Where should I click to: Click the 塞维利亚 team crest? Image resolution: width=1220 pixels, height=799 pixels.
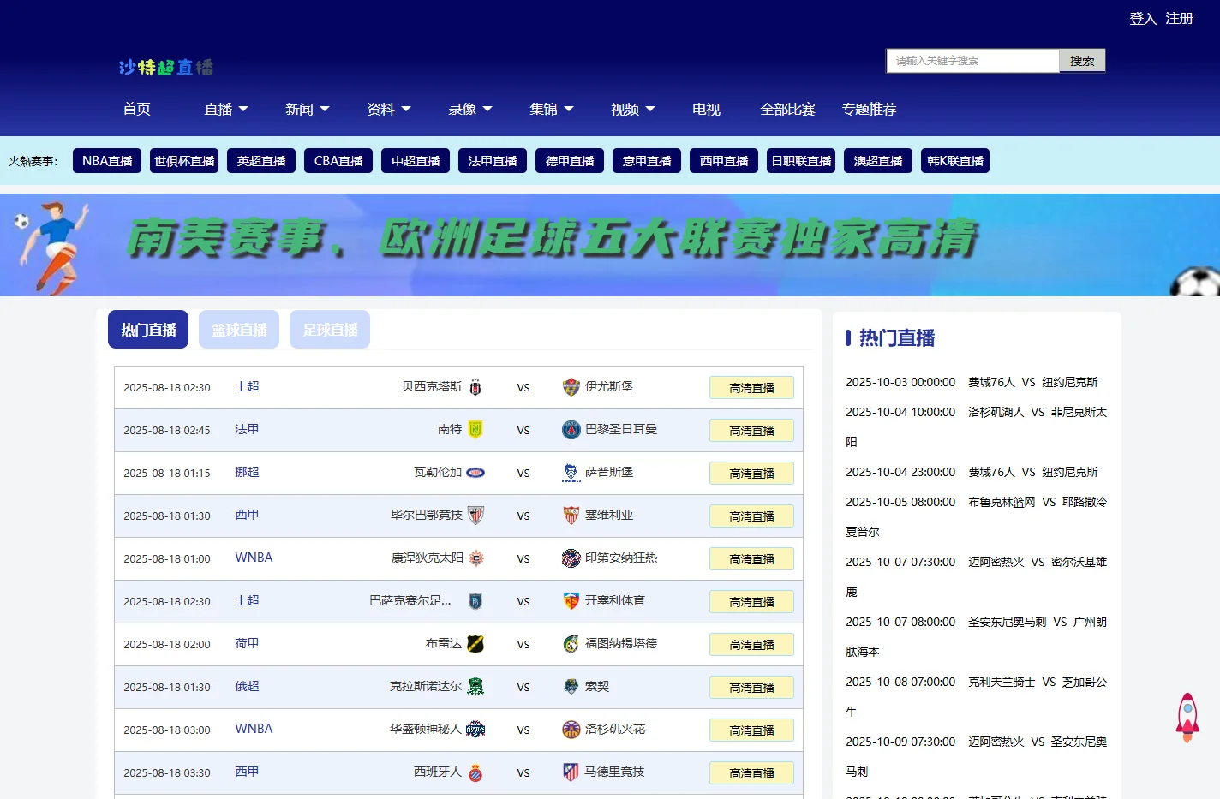tap(571, 516)
